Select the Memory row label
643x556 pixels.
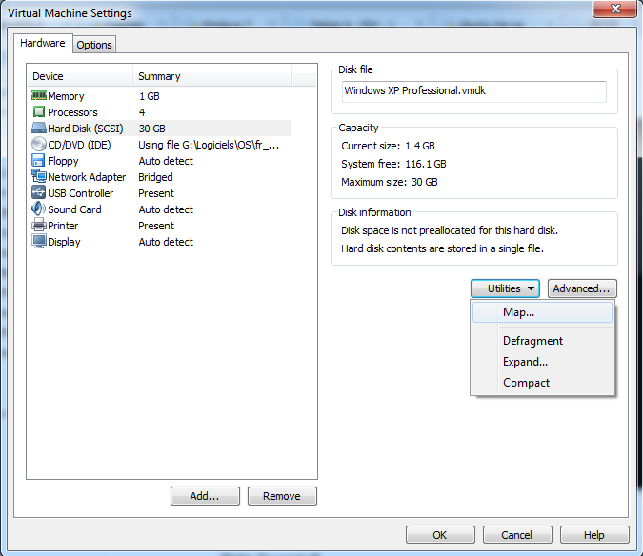pos(66,96)
